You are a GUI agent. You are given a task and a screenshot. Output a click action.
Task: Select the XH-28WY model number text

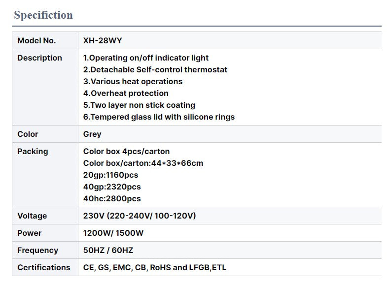[103, 40]
